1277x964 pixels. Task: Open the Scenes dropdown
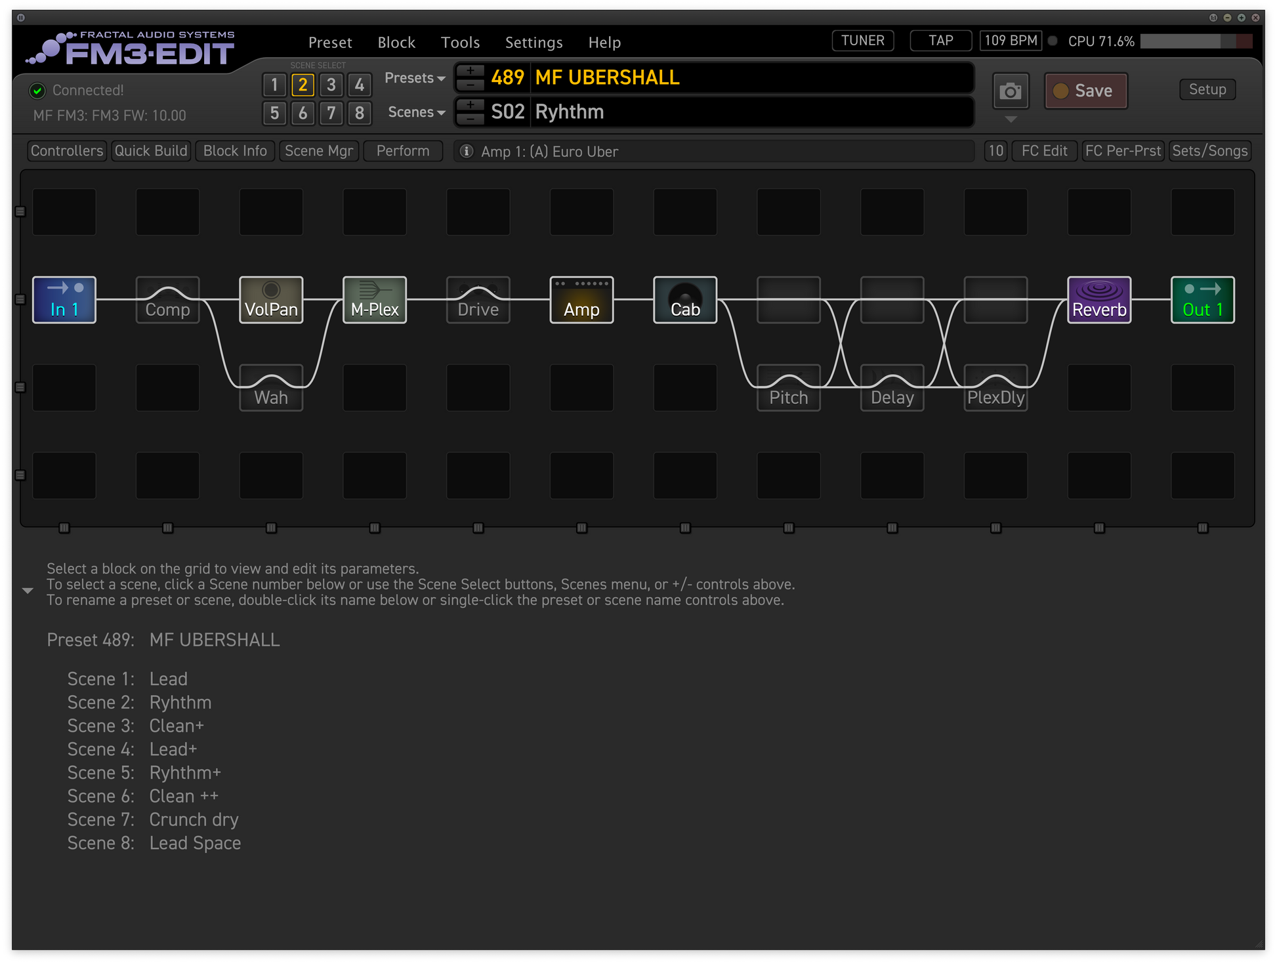pos(416,112)
